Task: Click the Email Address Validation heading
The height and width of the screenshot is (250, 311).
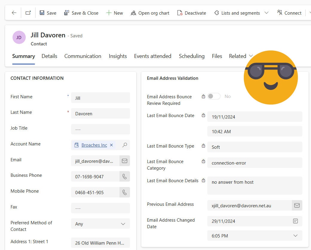Action: click(173, 78)
